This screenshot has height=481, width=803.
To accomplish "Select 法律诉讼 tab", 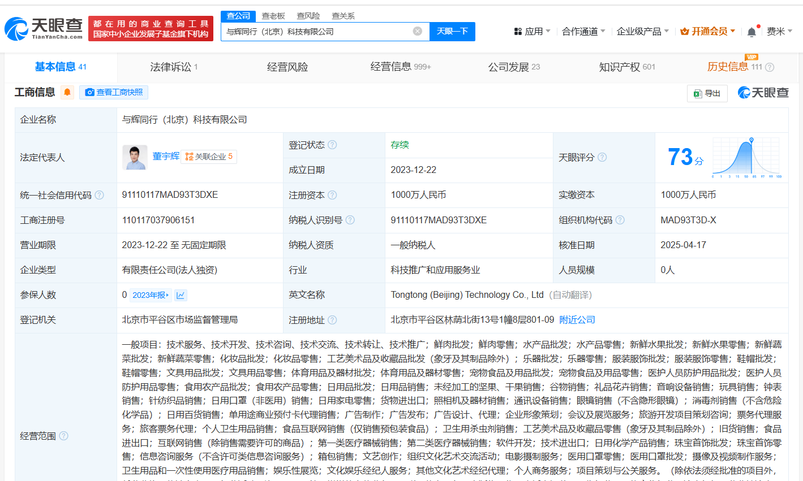I will [x=174, y=67].
